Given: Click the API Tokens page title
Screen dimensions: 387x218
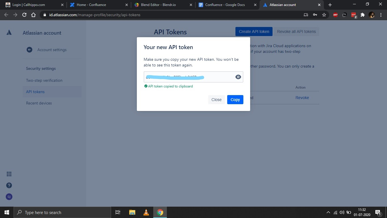Looking at the screenshot, I should [170, 32].
